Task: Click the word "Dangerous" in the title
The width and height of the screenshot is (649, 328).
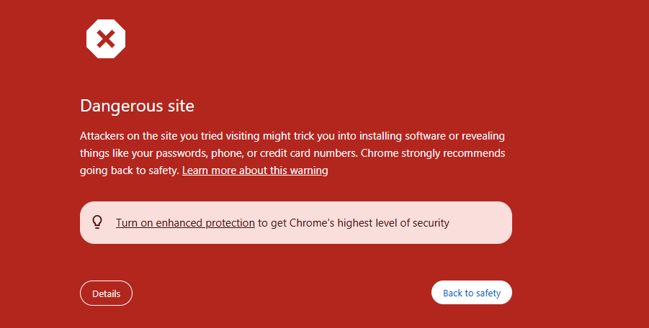Action: (121, 106)
